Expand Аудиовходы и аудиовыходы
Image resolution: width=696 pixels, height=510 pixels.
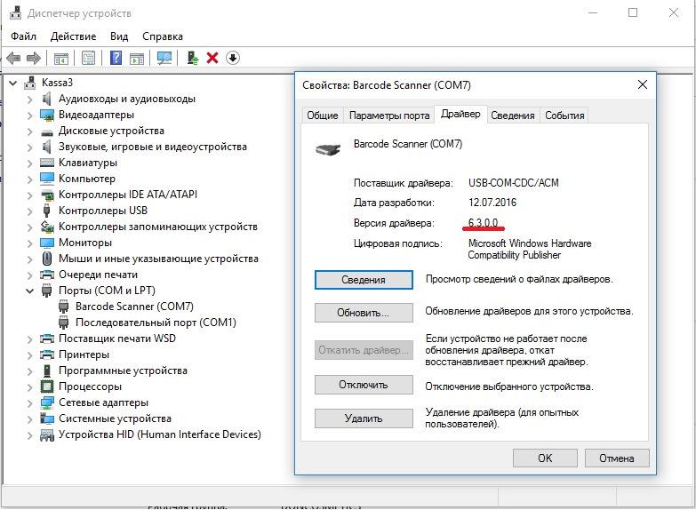click(29, 99)
